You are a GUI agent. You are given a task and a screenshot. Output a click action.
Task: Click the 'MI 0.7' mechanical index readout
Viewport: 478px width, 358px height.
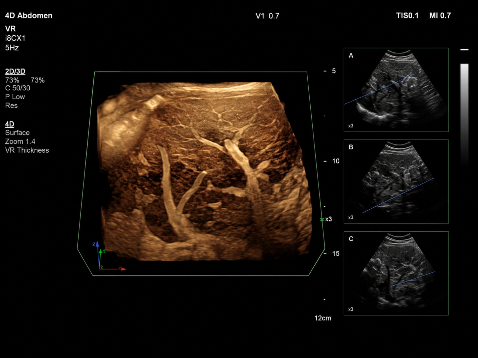coord(440,15)
